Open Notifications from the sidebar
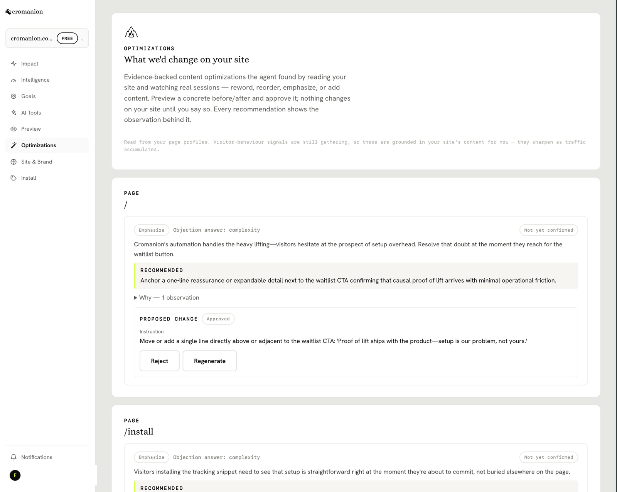 [x=47, y=457]
